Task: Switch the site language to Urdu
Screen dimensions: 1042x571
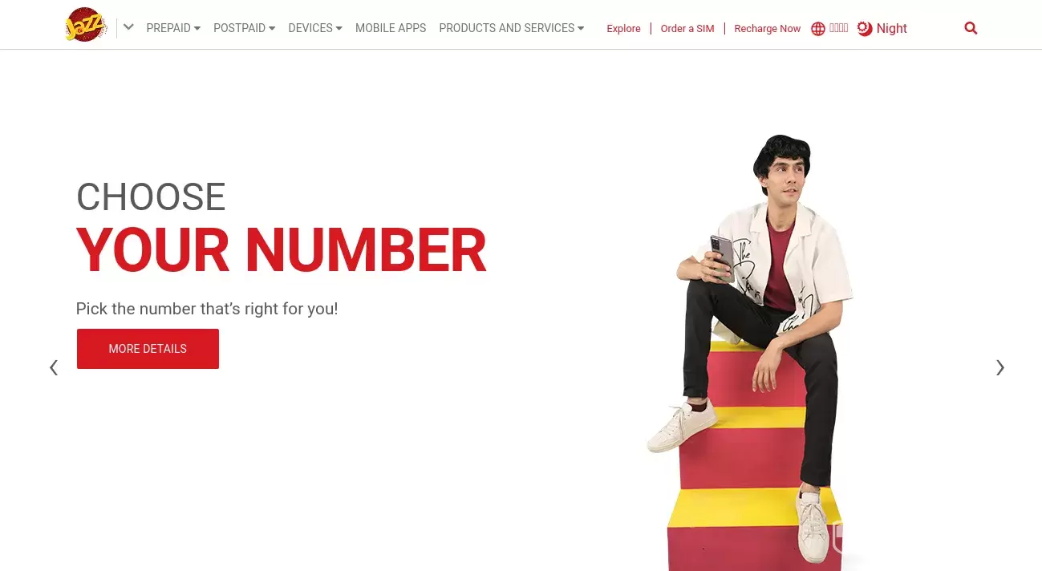Action: click(838, 28)
